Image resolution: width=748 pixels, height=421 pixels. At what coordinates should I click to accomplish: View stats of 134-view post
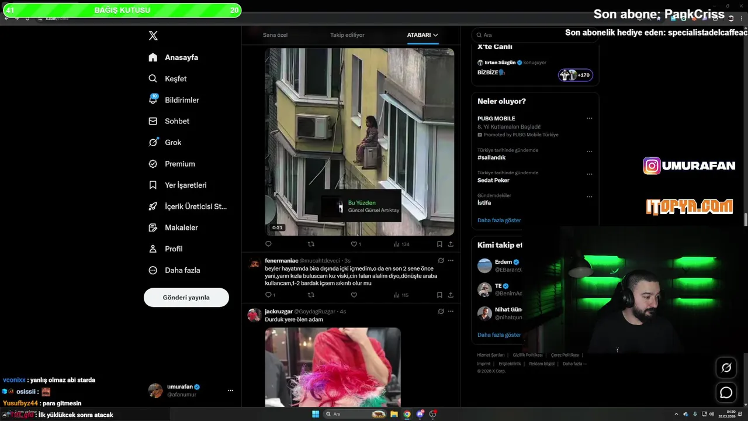401,244
